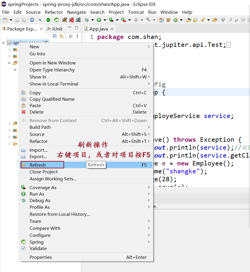Open the Window menu
The width and height of the screenshot is (250, 272).
169,12
